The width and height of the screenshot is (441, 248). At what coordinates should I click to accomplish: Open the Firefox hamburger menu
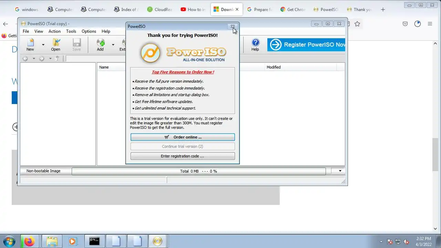[430, 24]
